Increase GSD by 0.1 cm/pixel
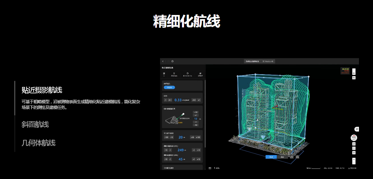 click(x=194, y=100)
